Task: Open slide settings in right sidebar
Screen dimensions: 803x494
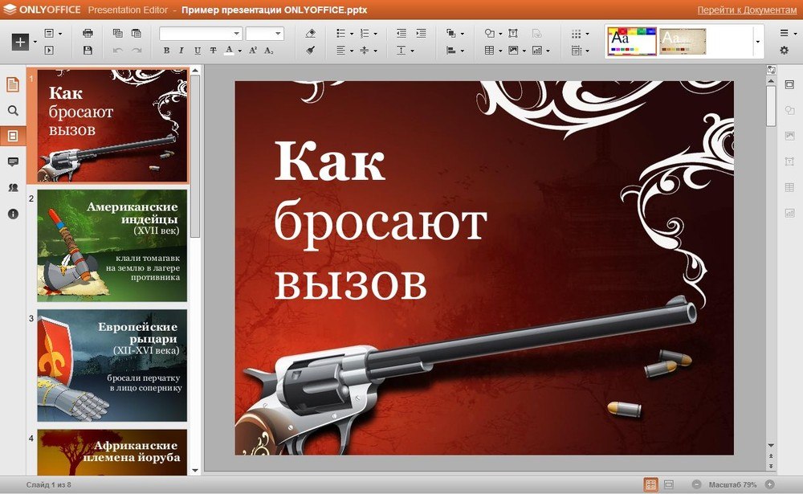Action: click(x=789, y=84)
